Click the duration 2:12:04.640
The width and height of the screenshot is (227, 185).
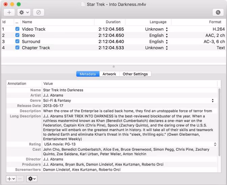[111, 42]
